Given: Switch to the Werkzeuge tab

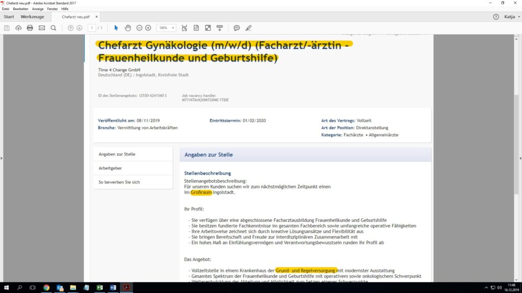Looking at the screenshot, I should click(32, 16).
